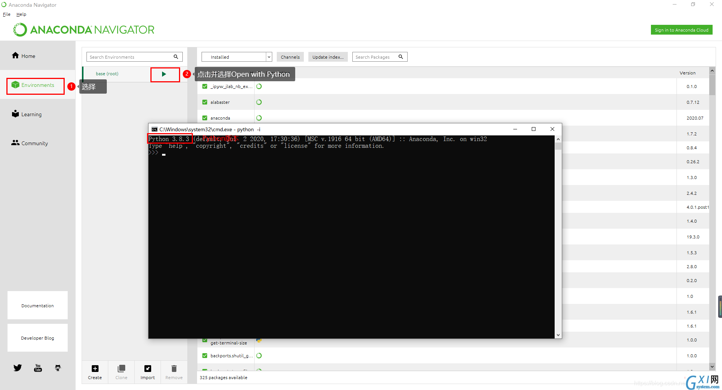The width and height of the screenshot is (722, 390).
Task: Click the Remove environment trash icon
Action: point(174,369)
